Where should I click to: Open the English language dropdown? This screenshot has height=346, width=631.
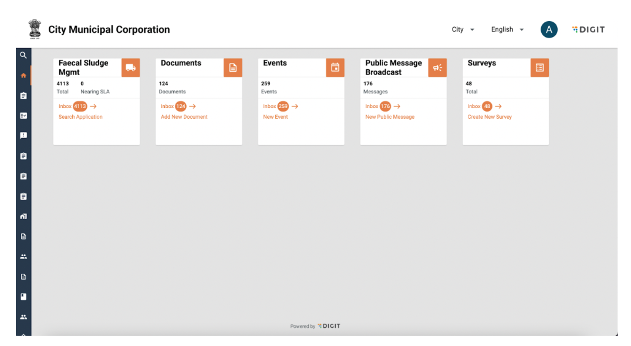(507, 30)
